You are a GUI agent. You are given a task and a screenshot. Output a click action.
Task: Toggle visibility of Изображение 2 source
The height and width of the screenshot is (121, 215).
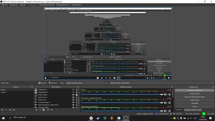coord(73,92)
